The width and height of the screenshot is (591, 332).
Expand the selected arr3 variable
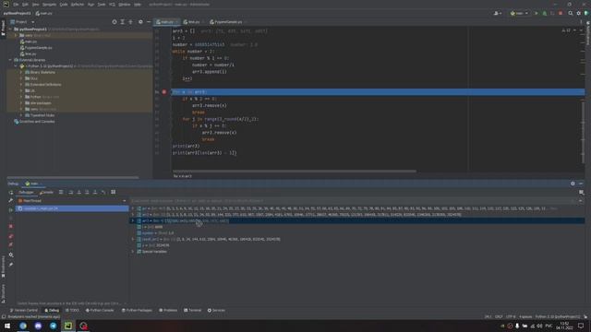[x=133, y=221]
